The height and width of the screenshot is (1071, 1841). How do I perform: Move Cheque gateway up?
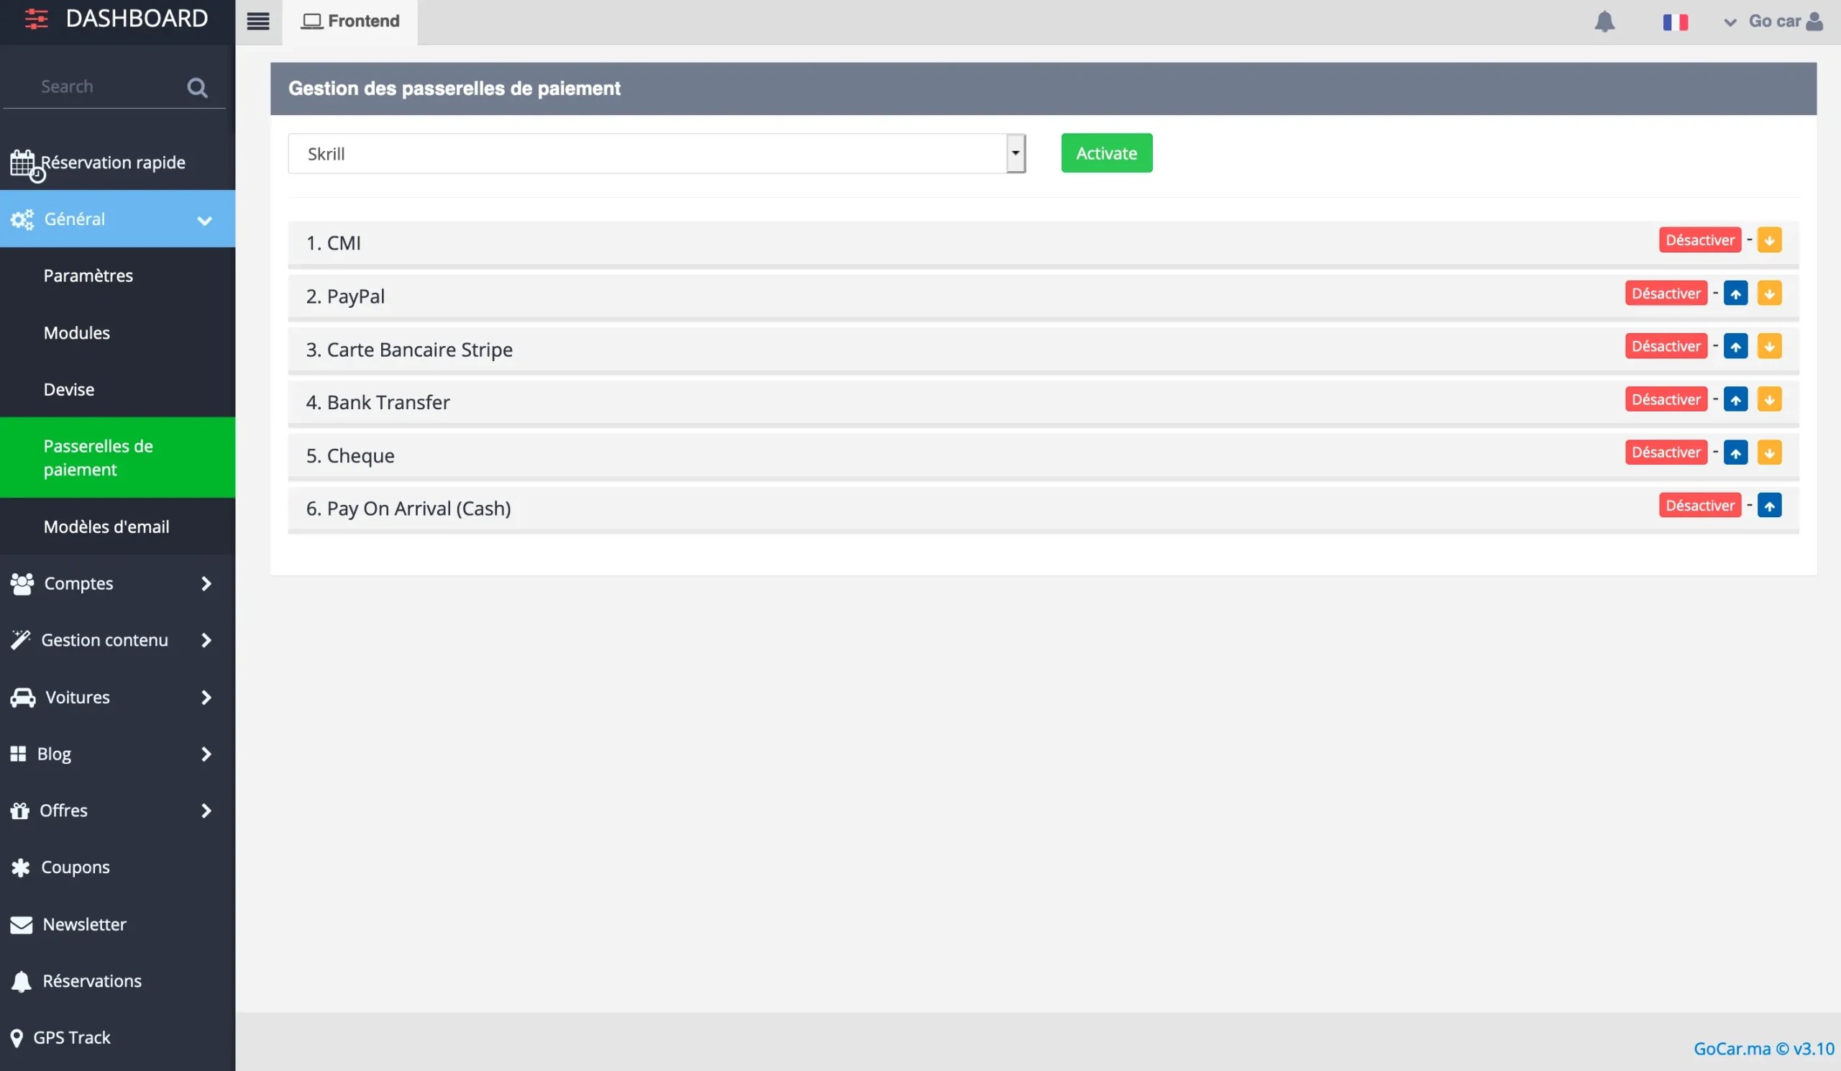[x=1736, y=453]
